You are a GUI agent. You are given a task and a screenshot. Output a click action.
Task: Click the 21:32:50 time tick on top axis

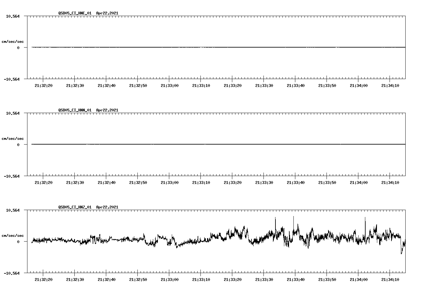pyautogui.click(x=138, y=85)
